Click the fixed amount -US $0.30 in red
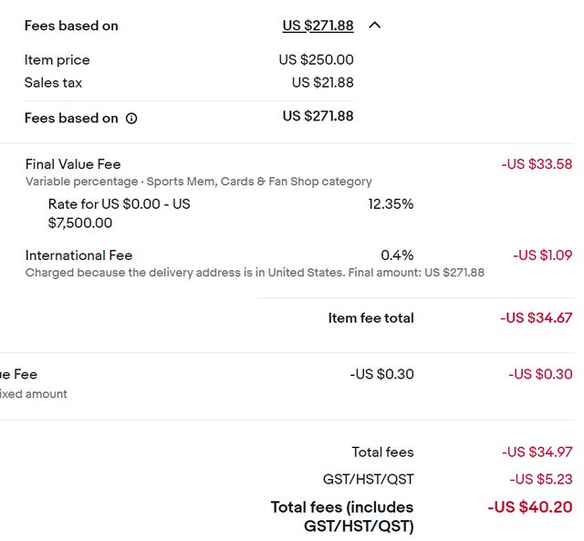This screenshot has width=584, height=541. coord(540,374)
